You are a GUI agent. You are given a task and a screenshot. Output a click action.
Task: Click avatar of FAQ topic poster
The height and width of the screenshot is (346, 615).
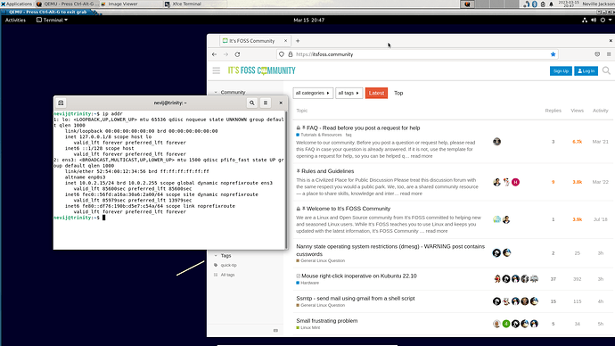497,142
